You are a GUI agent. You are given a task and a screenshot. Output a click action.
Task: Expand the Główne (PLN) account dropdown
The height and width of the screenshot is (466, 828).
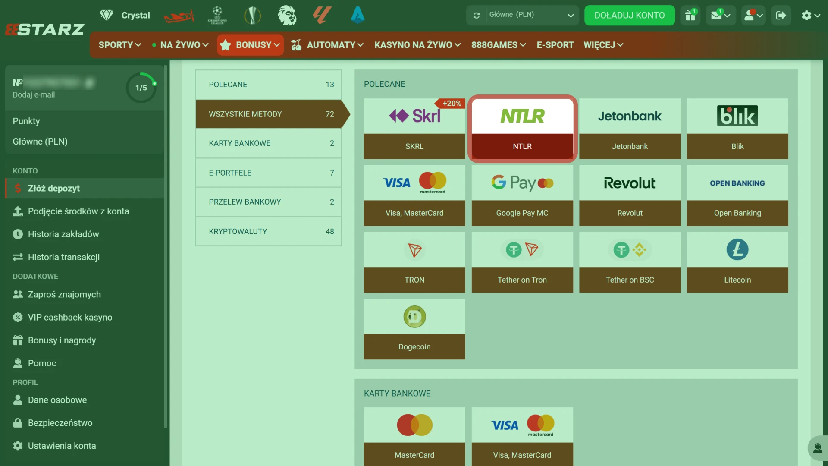coord(531,15)
